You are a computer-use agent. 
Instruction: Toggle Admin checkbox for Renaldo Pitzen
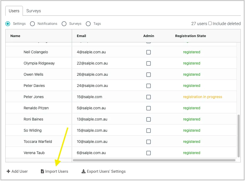(149, 108)
